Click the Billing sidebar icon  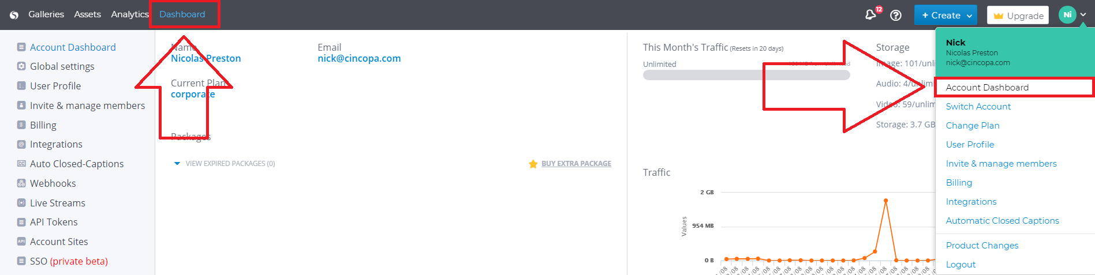pyautogui.click(x=21, y=125)
